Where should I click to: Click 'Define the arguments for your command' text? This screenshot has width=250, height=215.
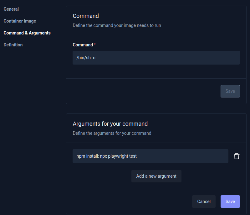112,133
